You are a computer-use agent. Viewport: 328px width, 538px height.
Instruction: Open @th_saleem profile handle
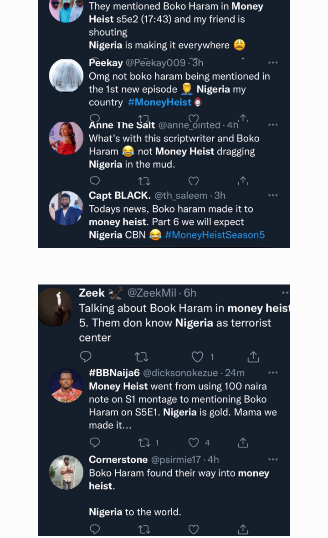[x=180, y=196]
